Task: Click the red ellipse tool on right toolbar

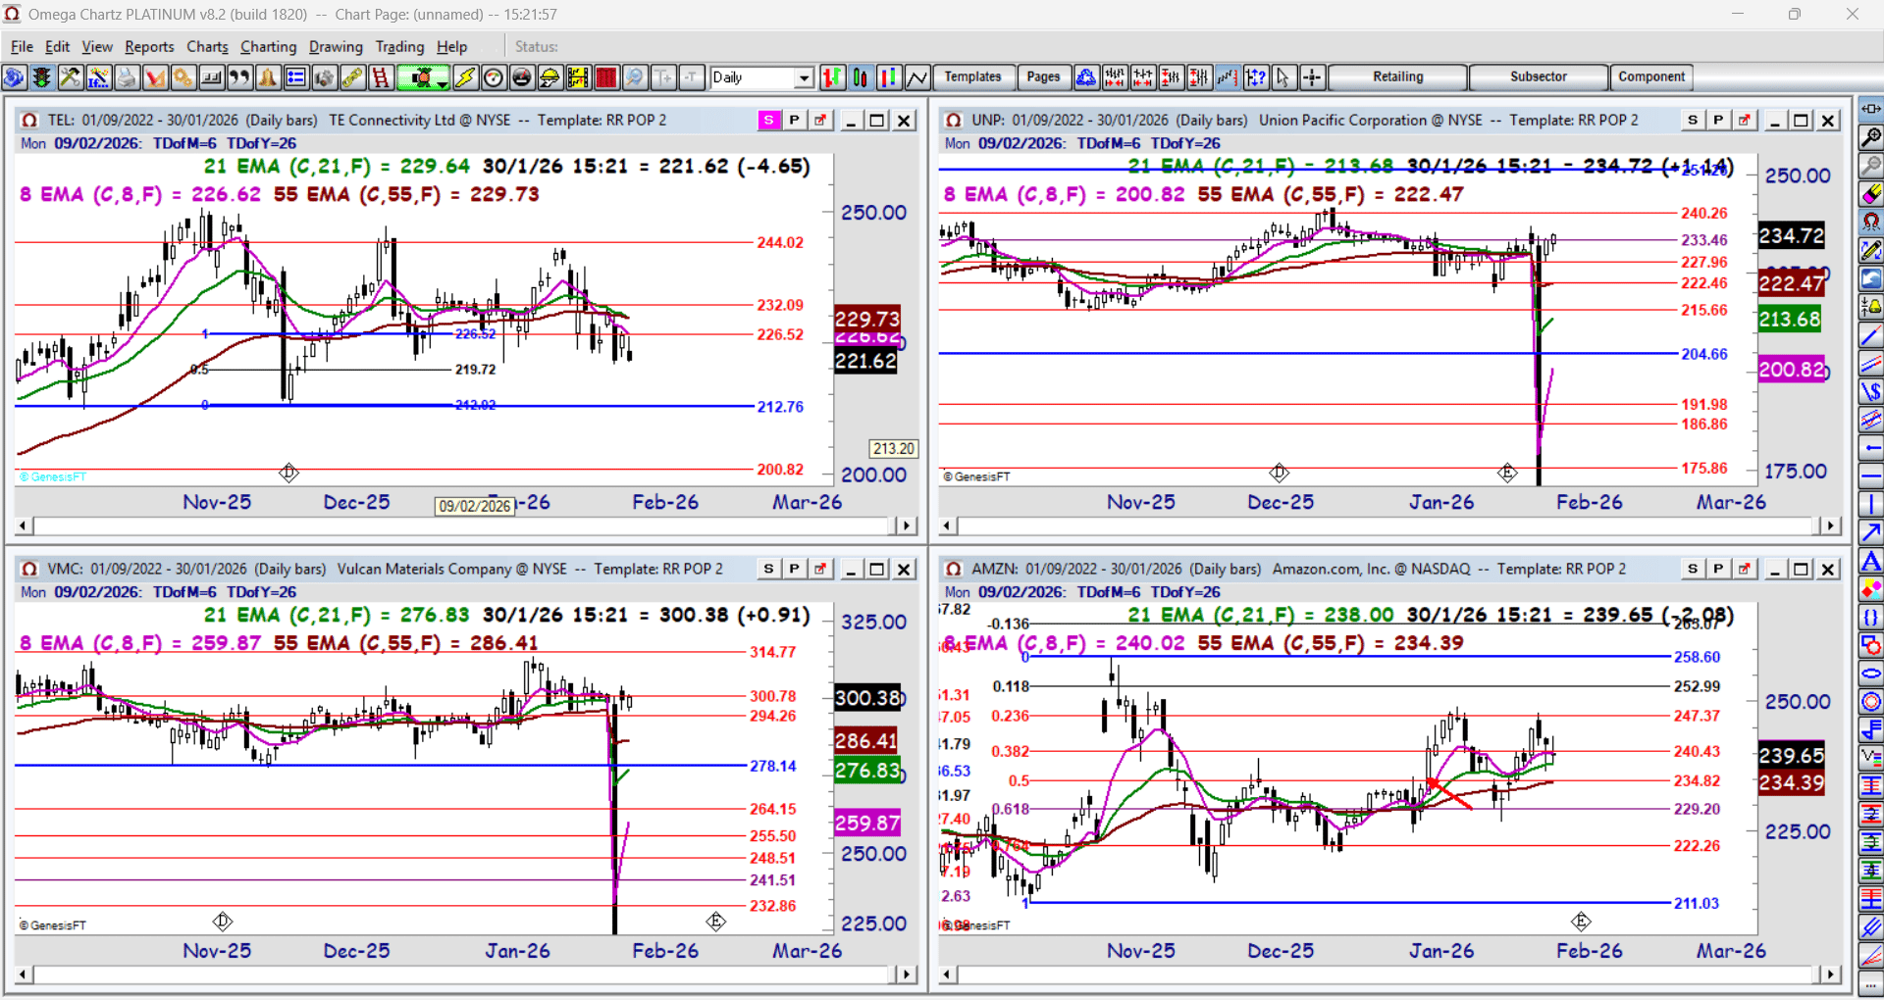Action: [x=1871, y=674]
